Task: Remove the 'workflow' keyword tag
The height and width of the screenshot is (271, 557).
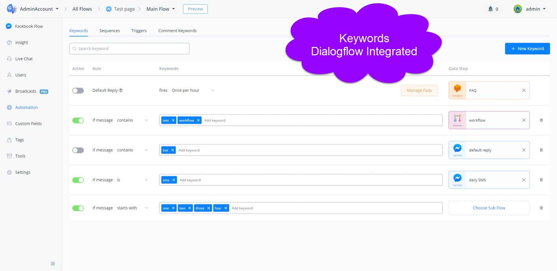Action: tap(198, 120)
